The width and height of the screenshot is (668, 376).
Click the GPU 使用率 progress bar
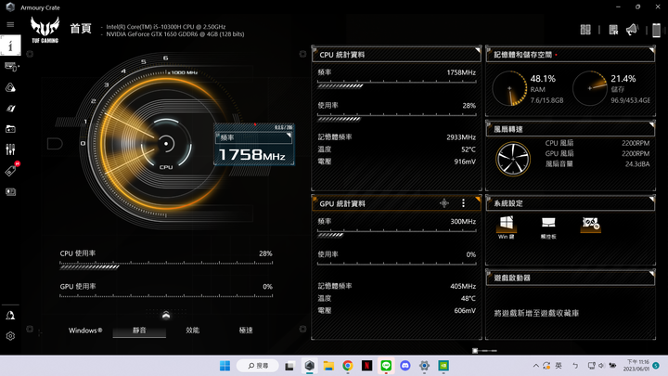coord(166,295)
